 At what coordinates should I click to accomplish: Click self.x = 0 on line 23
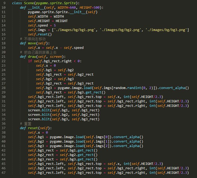[x=46, y=66]
